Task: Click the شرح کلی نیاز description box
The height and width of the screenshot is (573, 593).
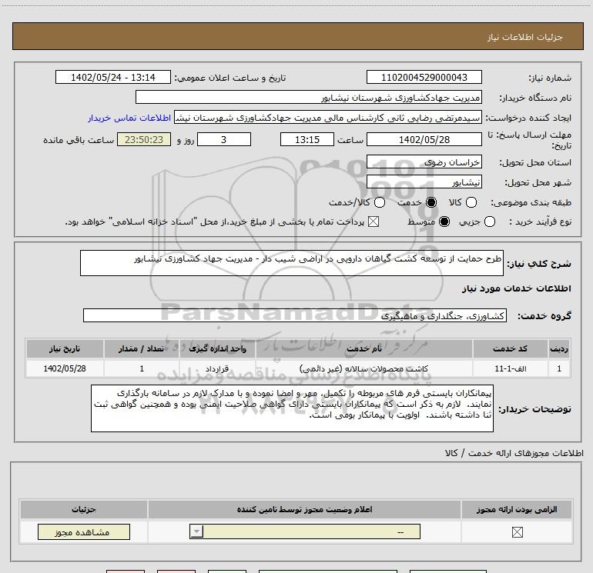Action: pos(292,263)
